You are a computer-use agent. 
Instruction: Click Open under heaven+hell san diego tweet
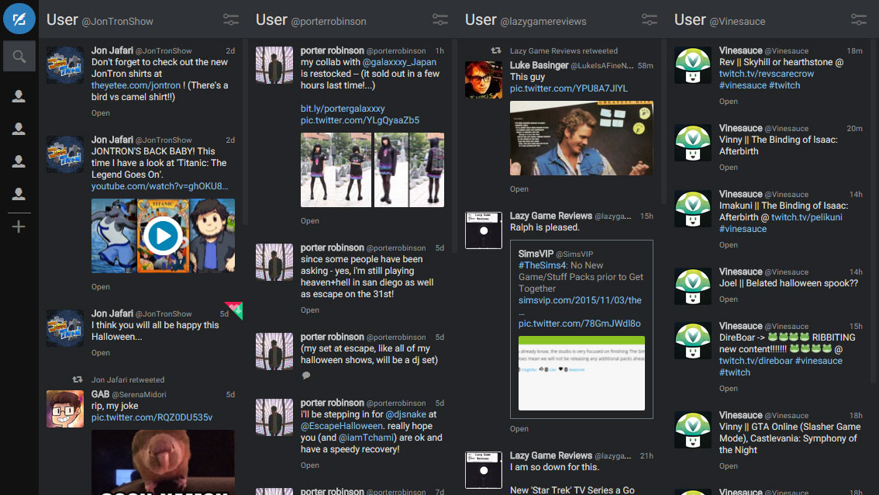click(309, 310)
